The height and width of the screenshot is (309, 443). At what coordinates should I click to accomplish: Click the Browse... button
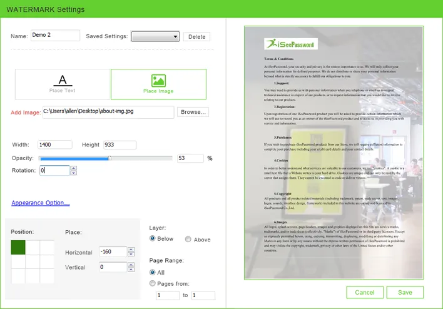coord(193,112)
